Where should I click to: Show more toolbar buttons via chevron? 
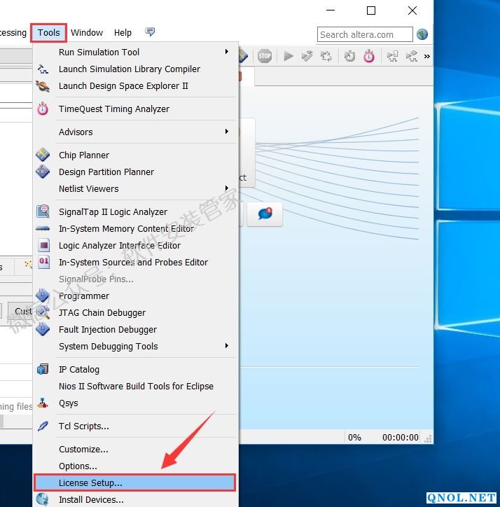point(427,57)
